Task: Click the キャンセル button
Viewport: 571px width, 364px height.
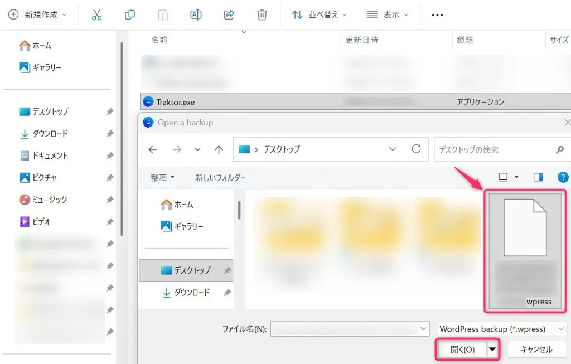Action: pyautogui.click(x=536, y=350)
